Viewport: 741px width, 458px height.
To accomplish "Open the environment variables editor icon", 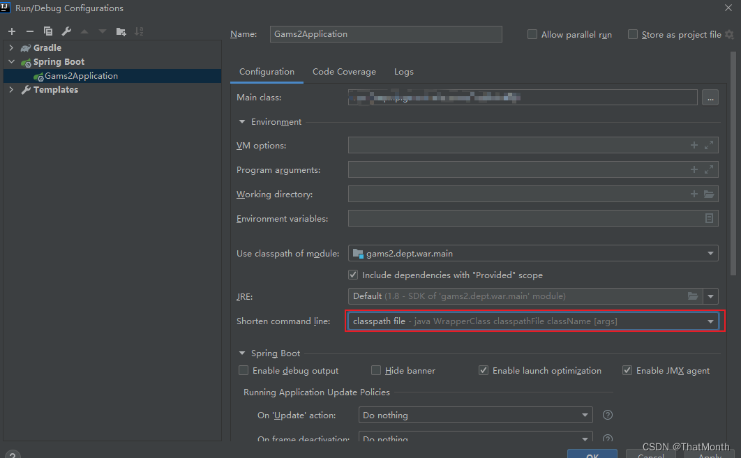I will coord(710,218).
